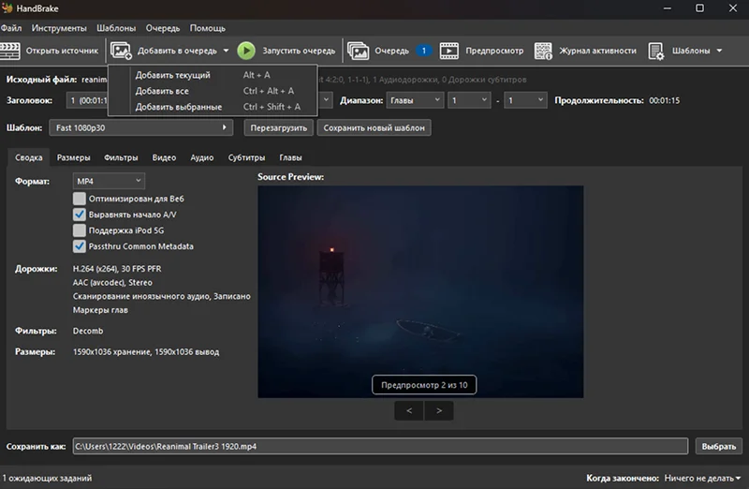
Task: Open the "Главы" range type dropdown
Action: coord(415,100)
